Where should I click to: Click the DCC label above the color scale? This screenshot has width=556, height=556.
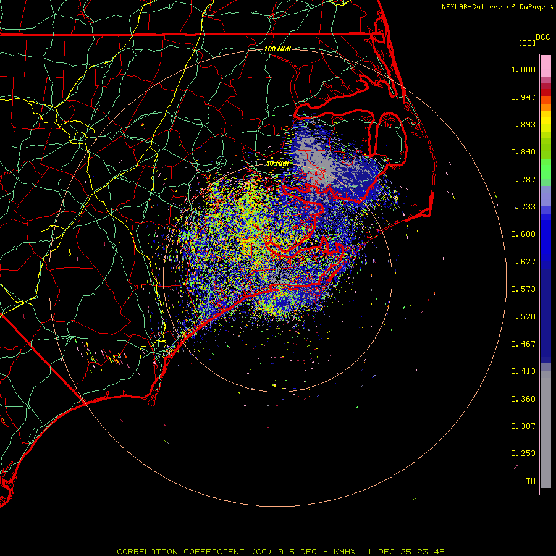pyautogui.click(x=542, y=37)
